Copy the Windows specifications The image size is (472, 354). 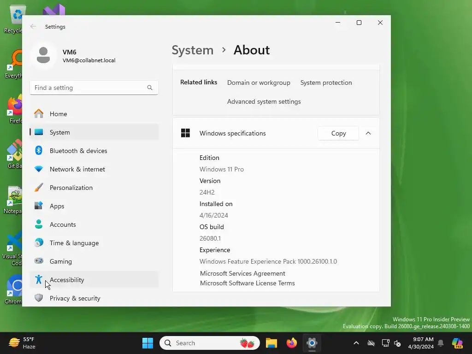pos(338,133)
